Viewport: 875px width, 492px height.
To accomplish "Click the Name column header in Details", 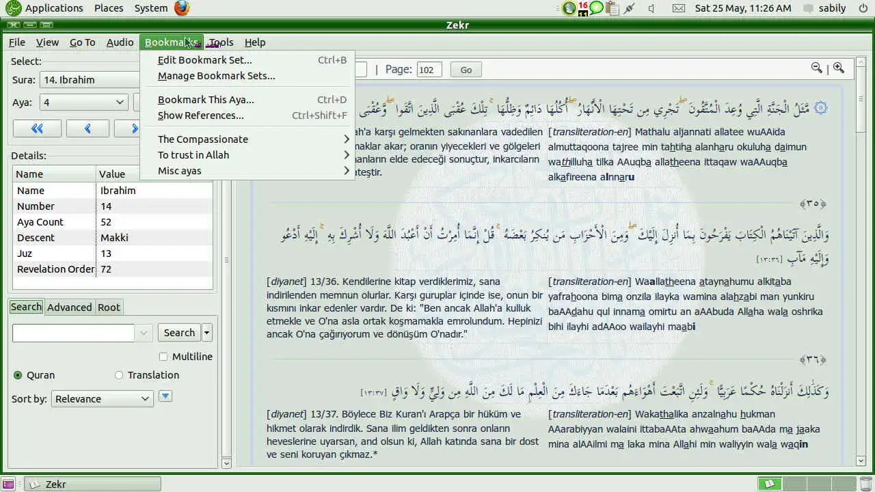I will 53,174.
